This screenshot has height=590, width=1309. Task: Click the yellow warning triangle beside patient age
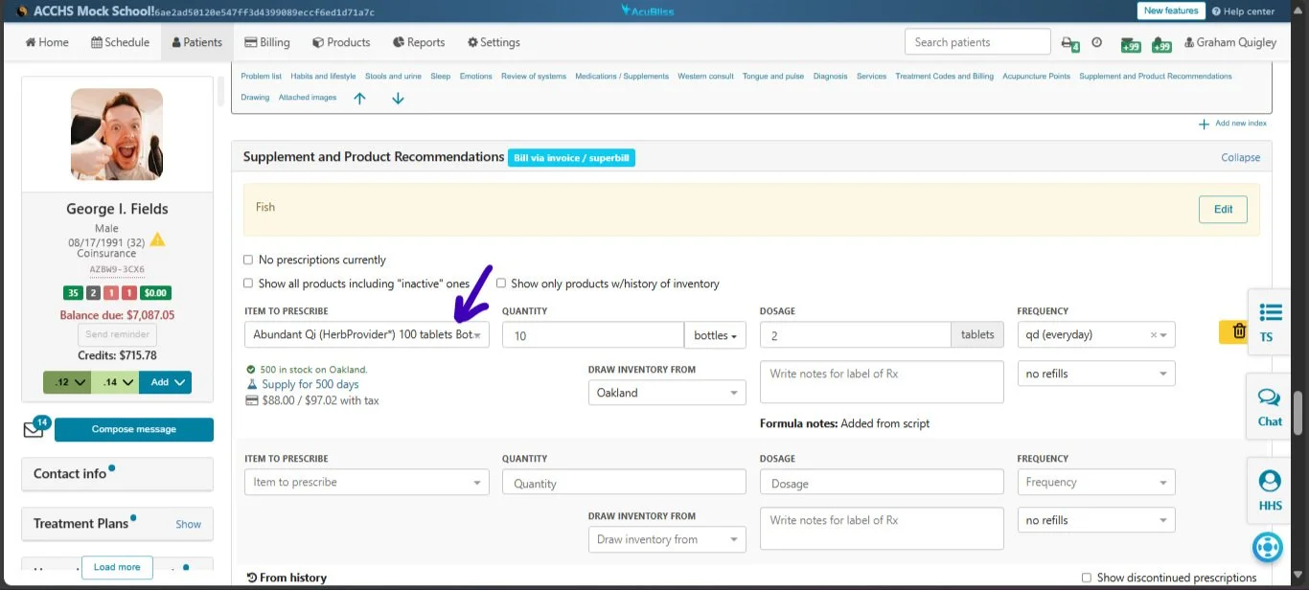coord(157,239)
